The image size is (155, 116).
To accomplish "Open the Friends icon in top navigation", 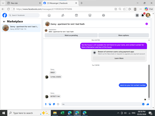I will coord(63,15).
